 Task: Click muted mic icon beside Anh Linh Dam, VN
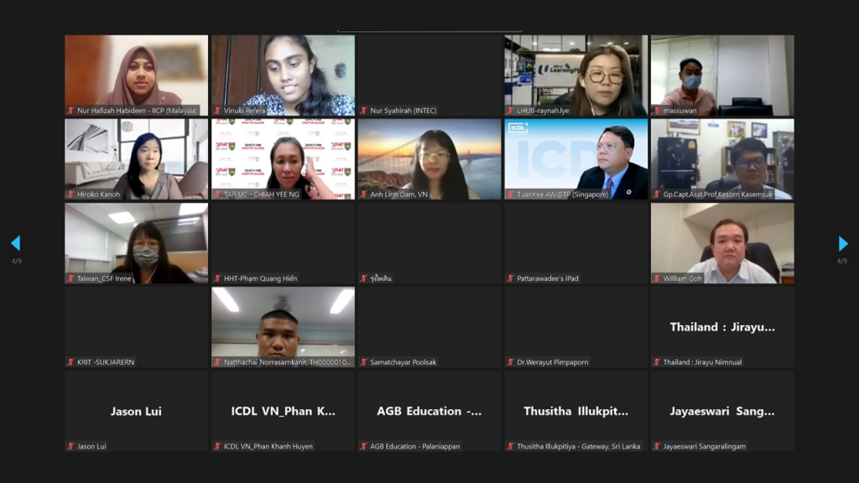364,194
